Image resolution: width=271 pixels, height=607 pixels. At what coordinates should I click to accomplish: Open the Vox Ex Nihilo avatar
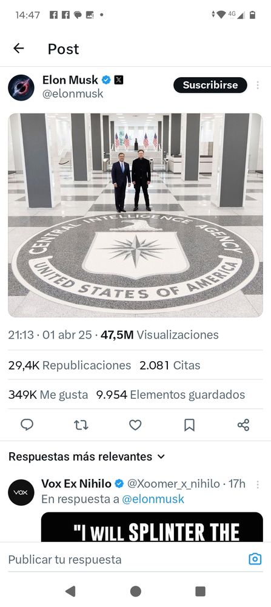(21, 492)
